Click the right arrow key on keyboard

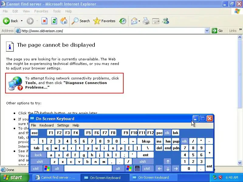tap(176, 168)
